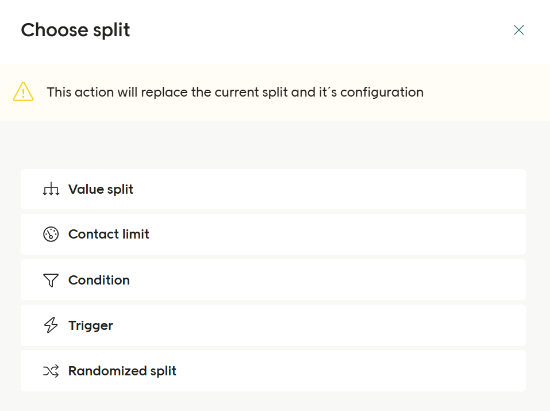550x411 pixels.
Task: Click the Randomized split shuffle icon
Action: click(51, 371)
